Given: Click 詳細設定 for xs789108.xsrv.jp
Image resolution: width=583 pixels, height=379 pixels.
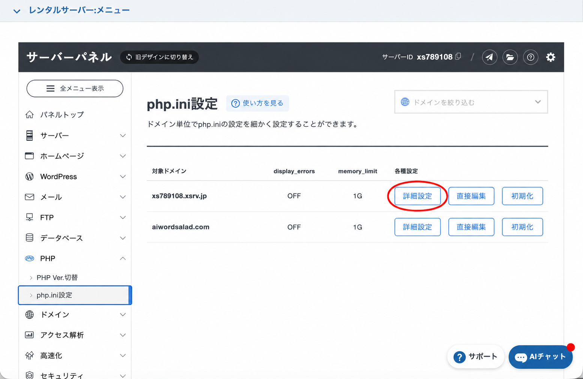Looking at the screenshot, I should (417, 196).
